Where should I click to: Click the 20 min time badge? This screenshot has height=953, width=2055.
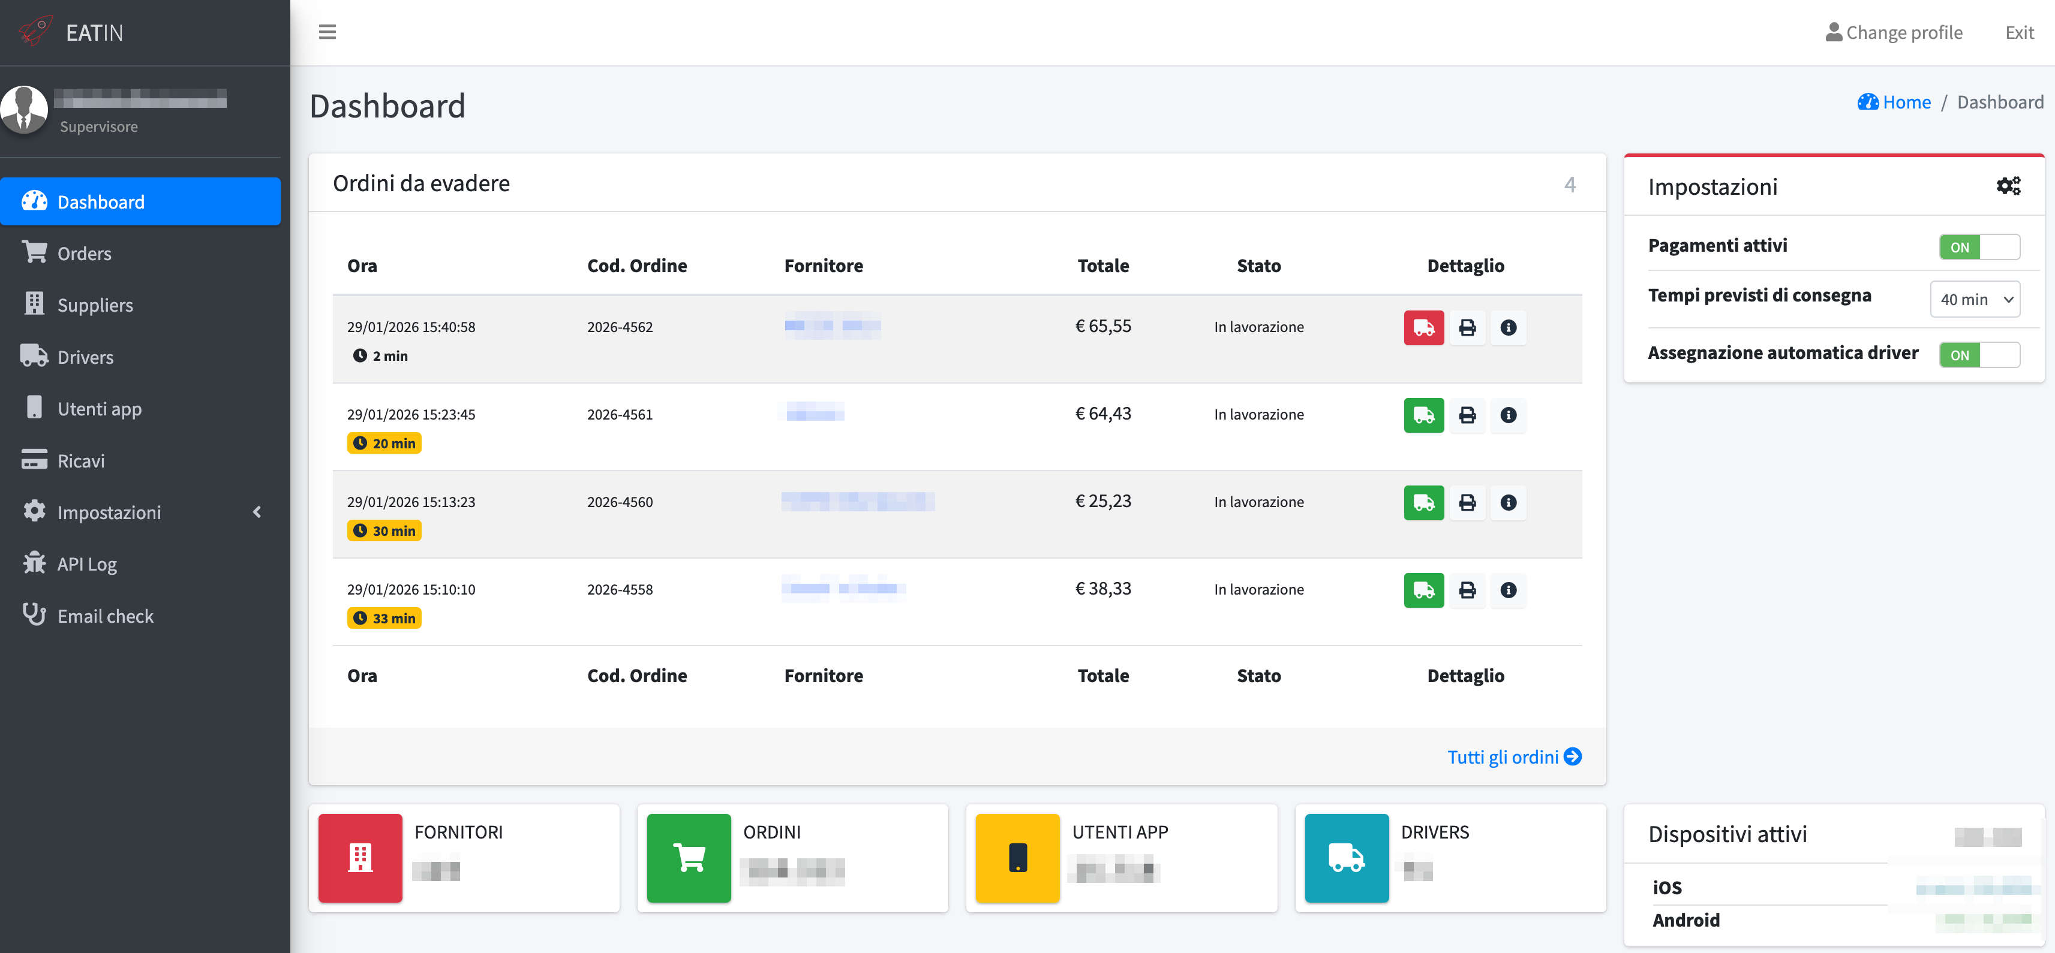(384, 443)
